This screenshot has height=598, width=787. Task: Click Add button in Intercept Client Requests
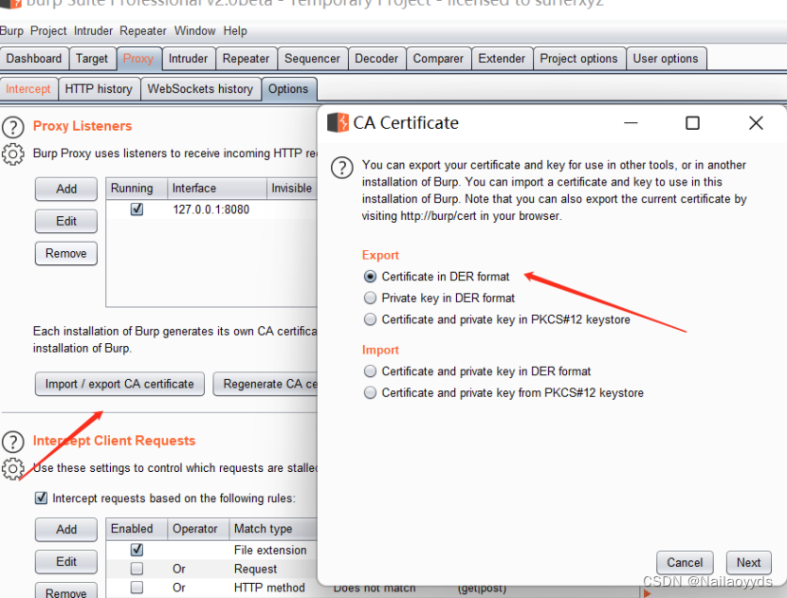pos(66,530)
